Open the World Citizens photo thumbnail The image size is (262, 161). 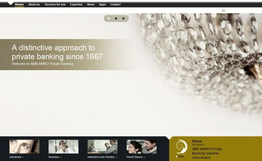point(141,147)
